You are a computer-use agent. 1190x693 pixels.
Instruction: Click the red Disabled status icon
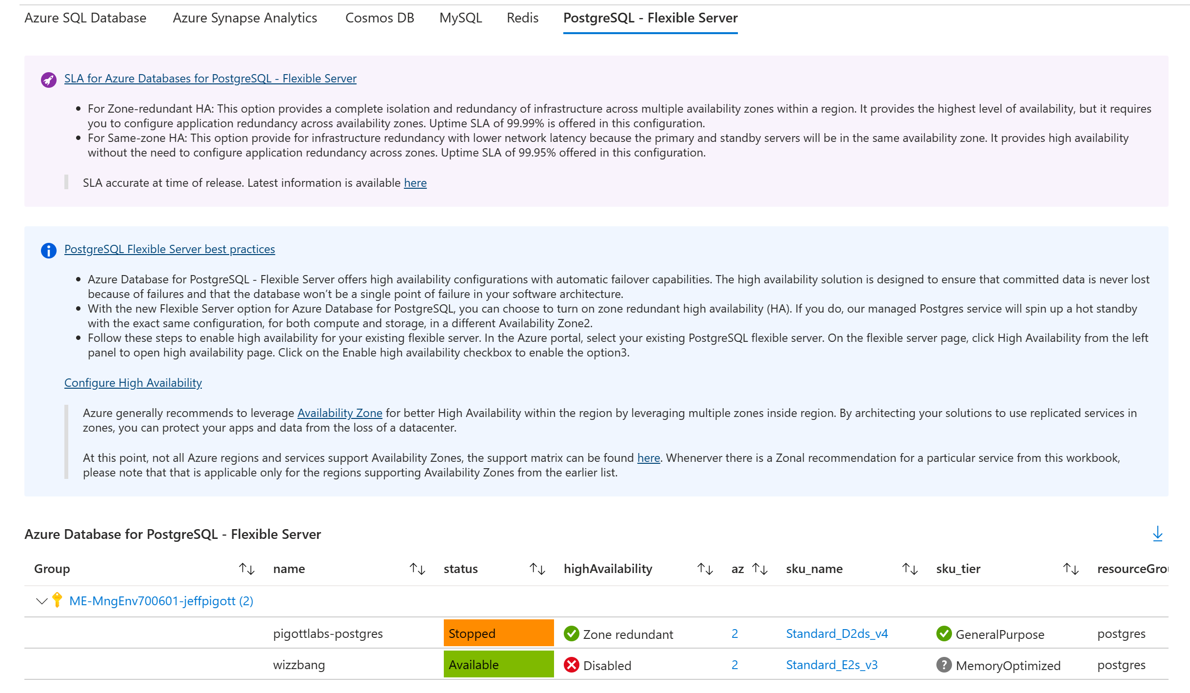571,665
